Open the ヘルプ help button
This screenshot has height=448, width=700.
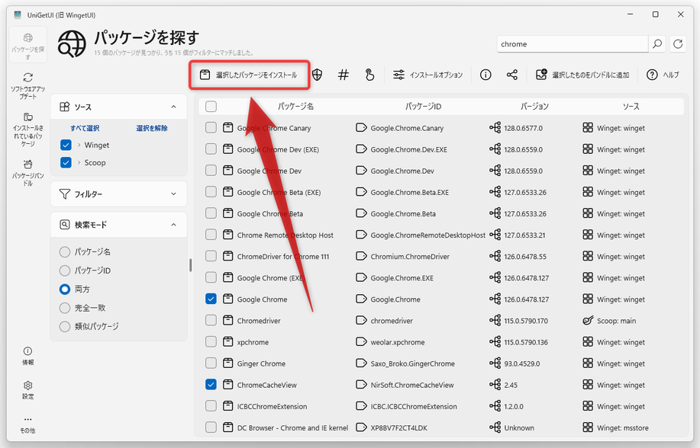click(663, 75)
